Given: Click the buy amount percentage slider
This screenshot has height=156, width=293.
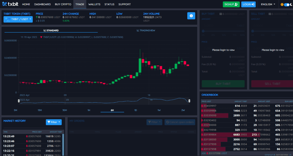Looking at the screenshot, I should pyautogui.click(x=223, y=31).
